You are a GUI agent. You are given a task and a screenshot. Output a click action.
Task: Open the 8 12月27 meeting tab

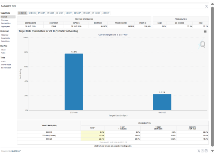coord(106,13)
